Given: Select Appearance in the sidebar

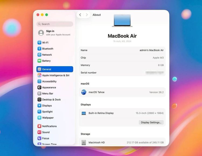Looking at the screenshot, I should (55, 87).
